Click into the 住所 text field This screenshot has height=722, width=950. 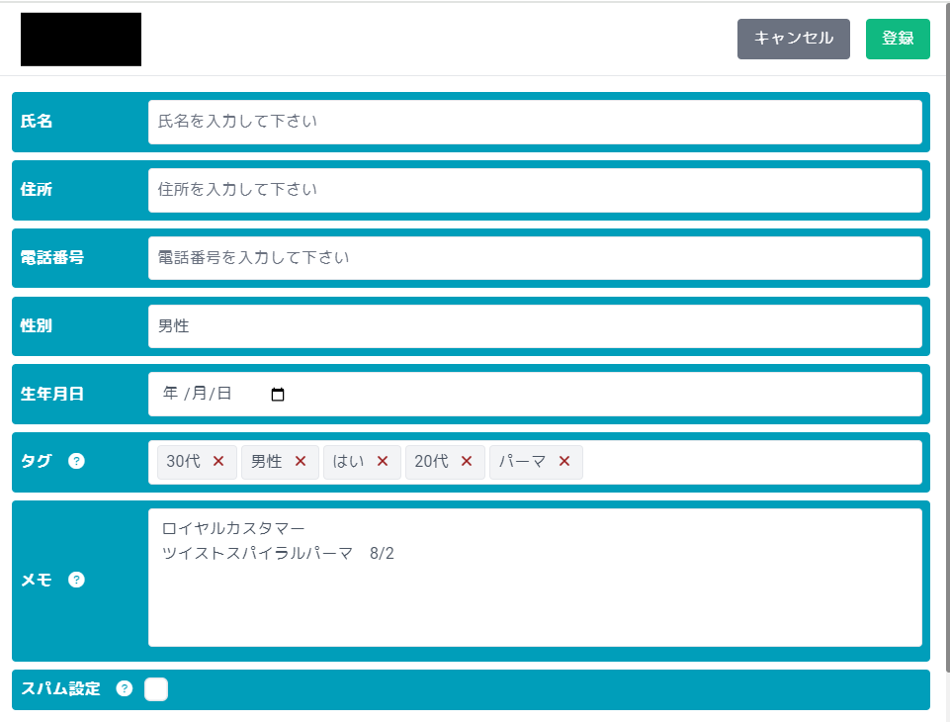[x=534, y=189]
